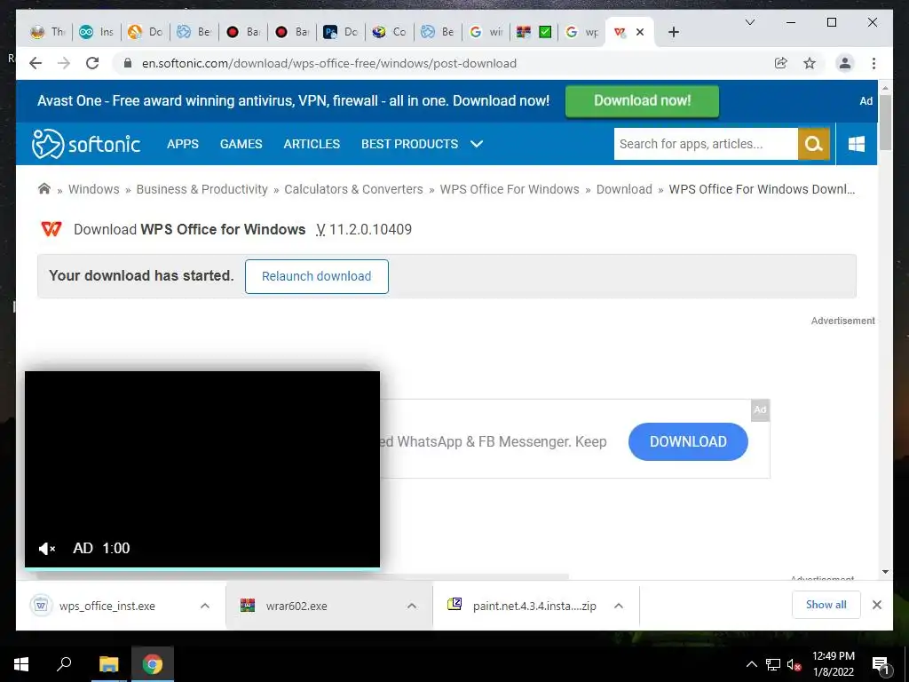Go back to the previous page

click(36, 63)
